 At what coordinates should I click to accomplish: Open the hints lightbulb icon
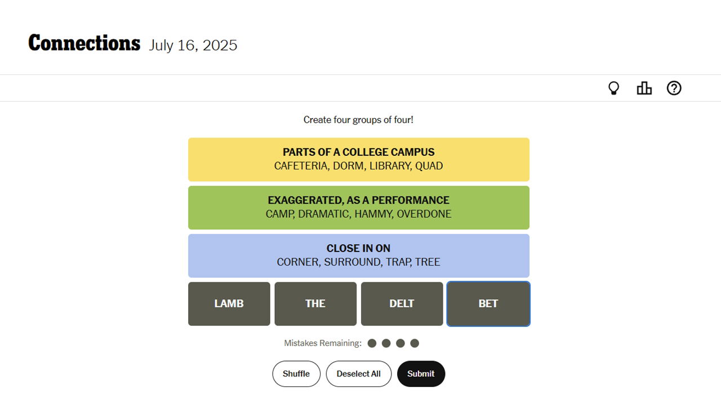[614, 88]
